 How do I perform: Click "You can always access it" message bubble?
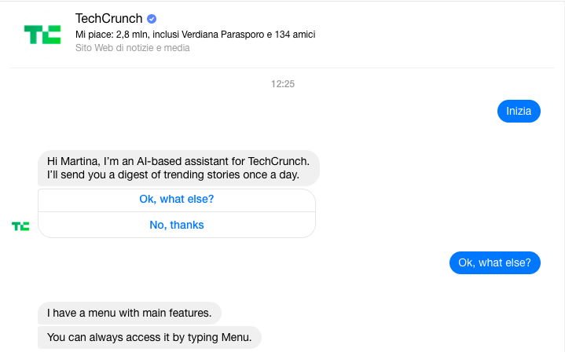[x=149, y=338]
